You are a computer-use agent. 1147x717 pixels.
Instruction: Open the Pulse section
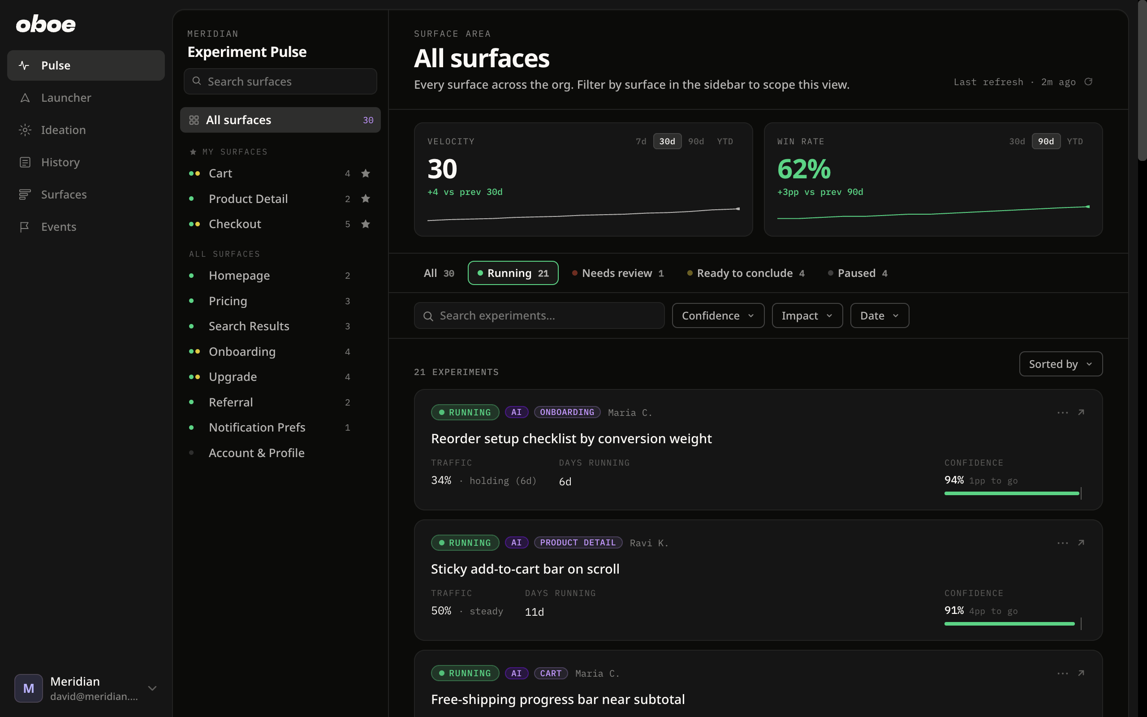click(86, 65)
